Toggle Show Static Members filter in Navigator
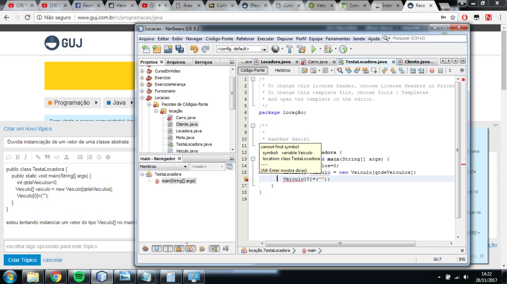This screenshot has width=507, height=284. (x=168, y=248)
